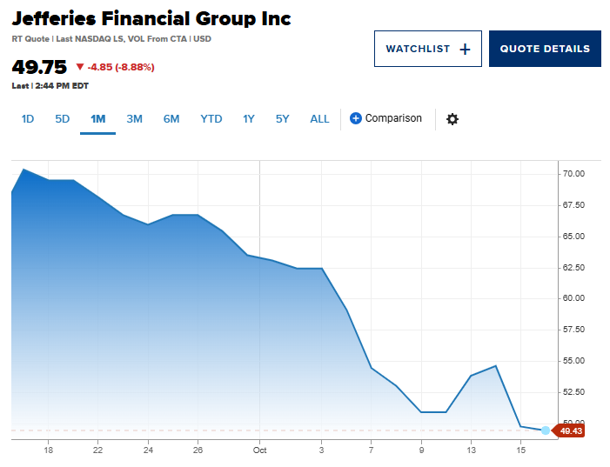The width and height of the screenshot is (610, 467).
Task: Select the 1M time range tab
Action: (98, 119)
